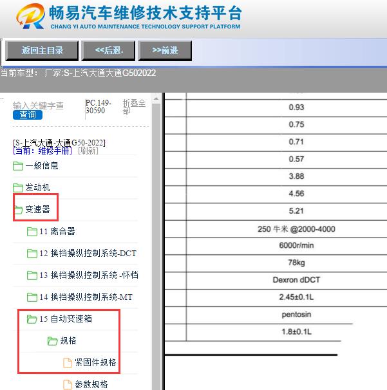Click the blue 查询 search button
Screen dimensions: 387x390
click(28, 115)
